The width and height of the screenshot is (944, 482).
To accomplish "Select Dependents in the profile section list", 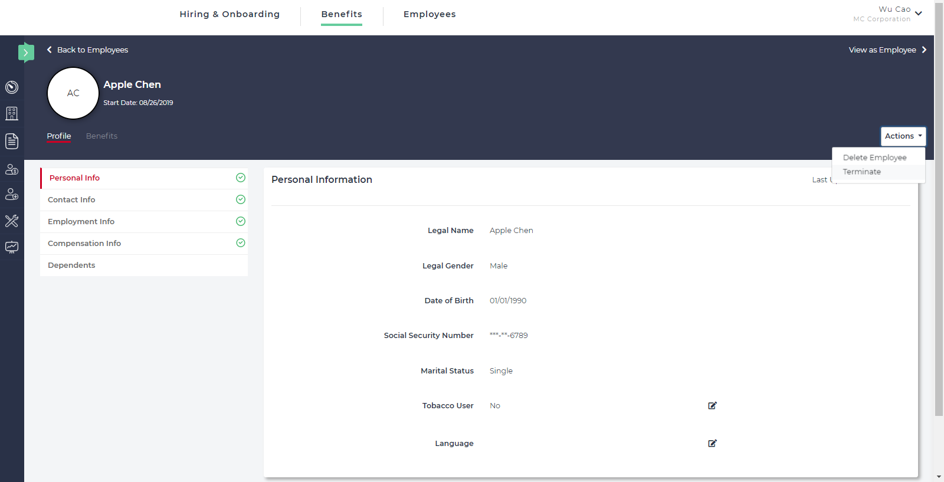I will (71, 265).
